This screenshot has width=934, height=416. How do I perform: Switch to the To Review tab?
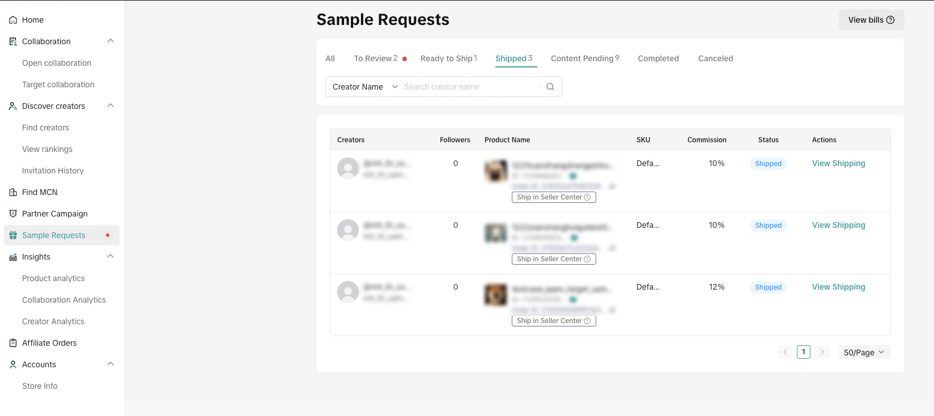[375, 58]
